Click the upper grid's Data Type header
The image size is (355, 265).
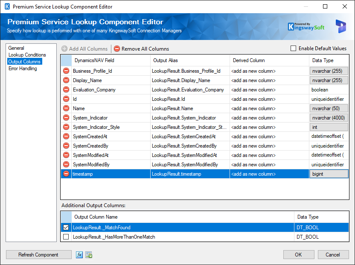329,60
